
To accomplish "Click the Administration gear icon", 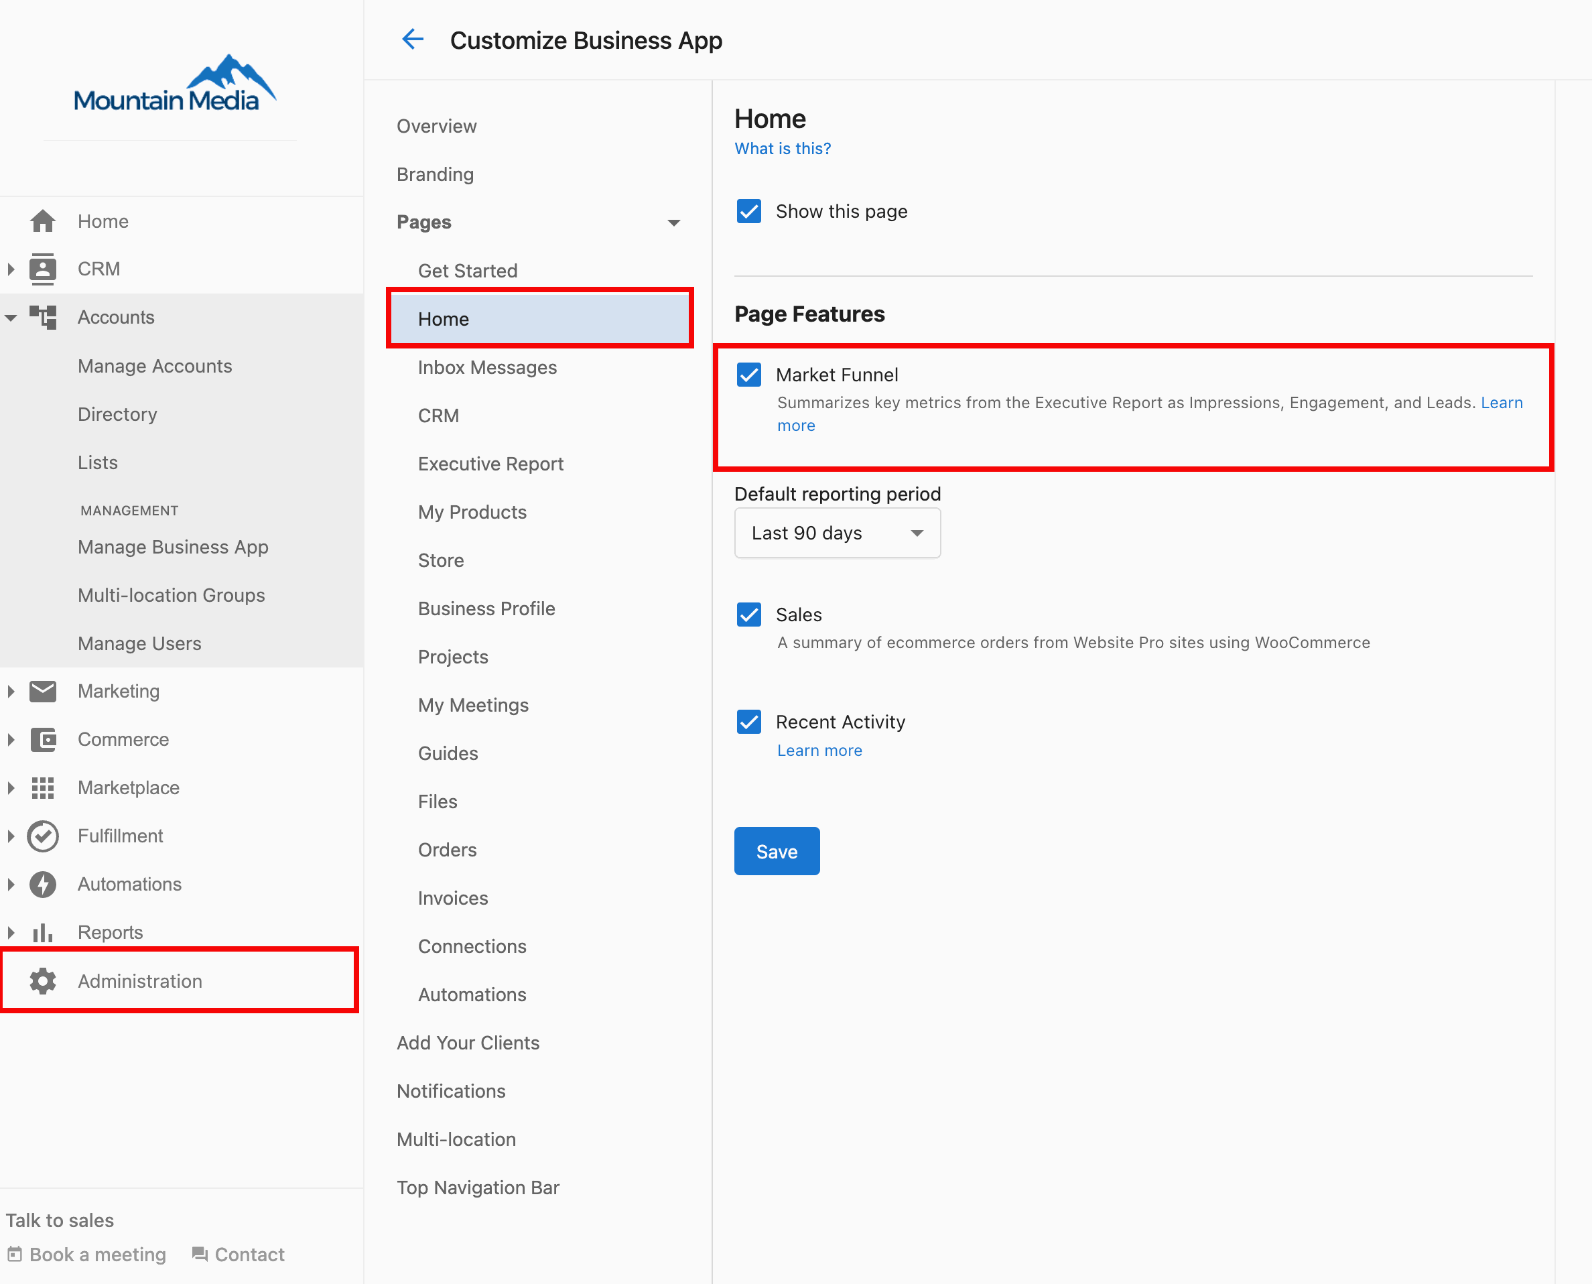I will (x=43, y=980).
